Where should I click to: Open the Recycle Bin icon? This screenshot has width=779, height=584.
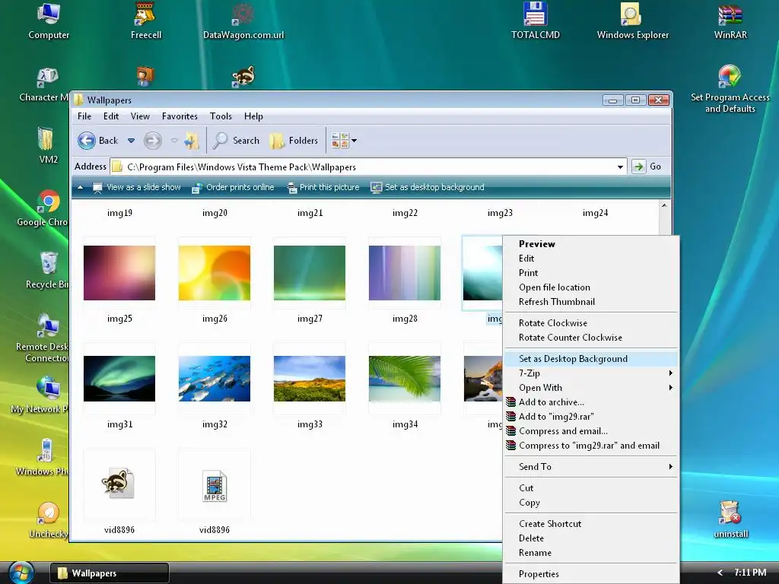click(47, 271)
